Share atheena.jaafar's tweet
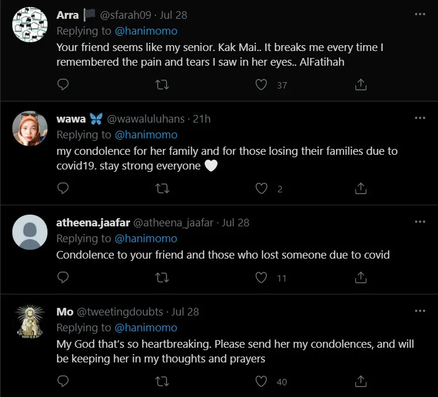This screenshot has height=397, width=438. click(x=361, y=278)
